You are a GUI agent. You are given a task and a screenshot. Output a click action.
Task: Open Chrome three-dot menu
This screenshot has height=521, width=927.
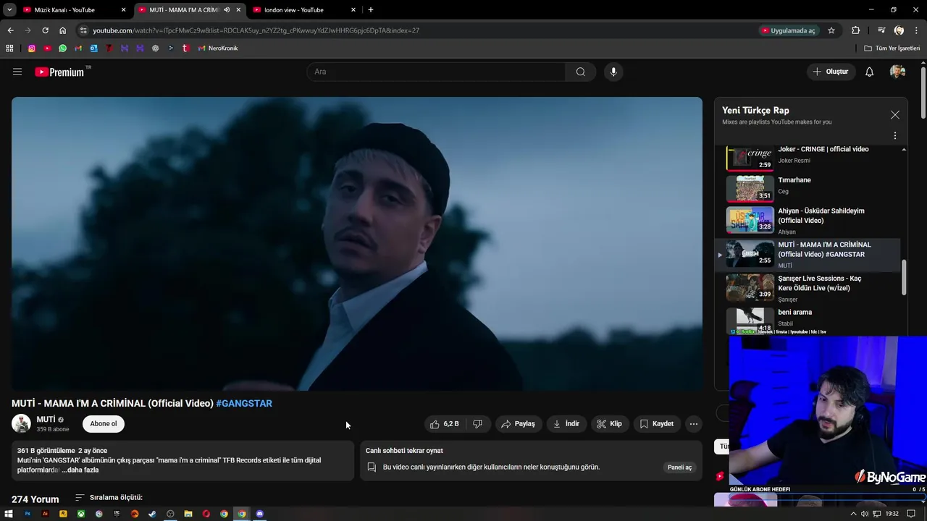tap(917, 30)
